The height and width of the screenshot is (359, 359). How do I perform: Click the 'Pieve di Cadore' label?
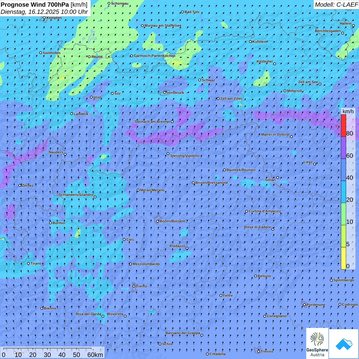click(x=257, y=227)
